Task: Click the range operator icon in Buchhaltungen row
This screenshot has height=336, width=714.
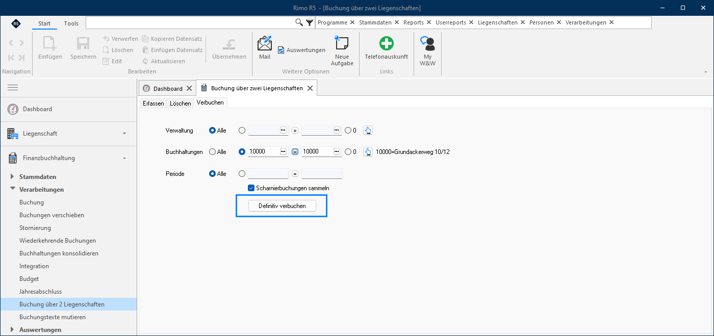Action: pos(295,152)
